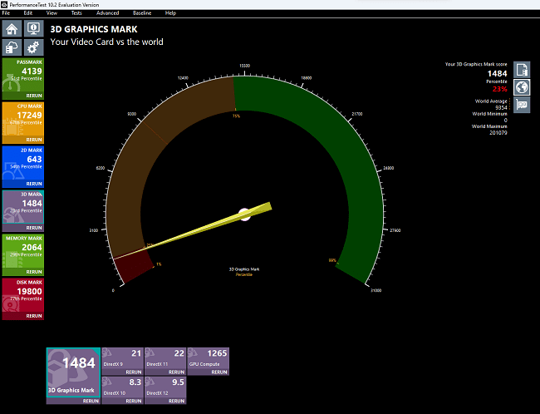This screenshot has width=540, height=414.
Task: Select the GPU Compute result tile
Action: tap(209, 358)
